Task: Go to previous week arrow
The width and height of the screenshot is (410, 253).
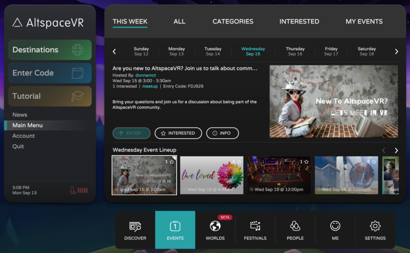Action: tap(114, 51)
